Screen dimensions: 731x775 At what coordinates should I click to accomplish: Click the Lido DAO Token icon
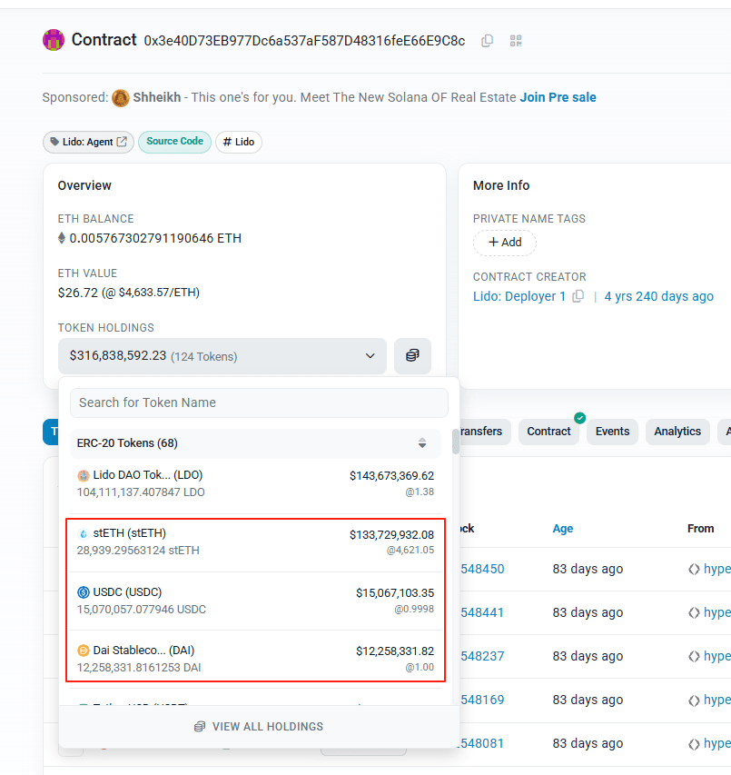point(84,475)
